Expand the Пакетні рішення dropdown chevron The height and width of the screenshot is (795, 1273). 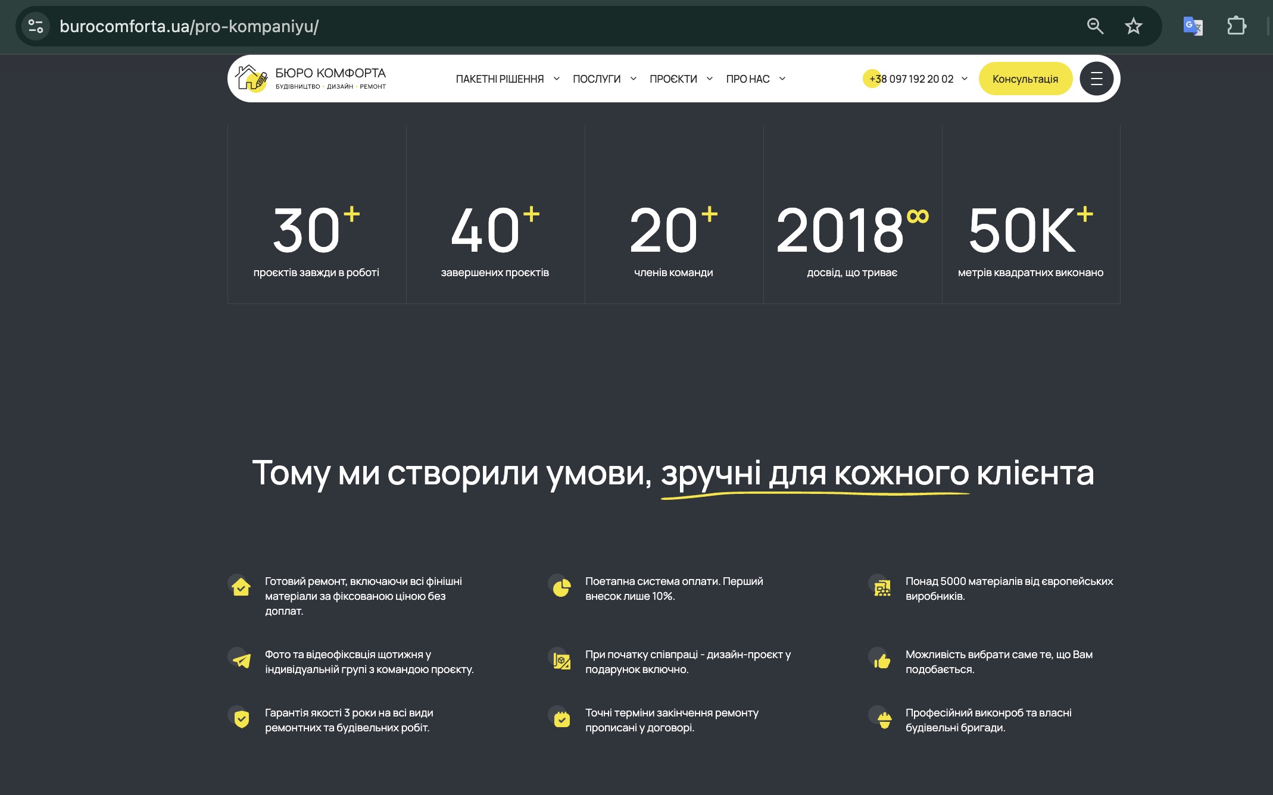point(556,79)
